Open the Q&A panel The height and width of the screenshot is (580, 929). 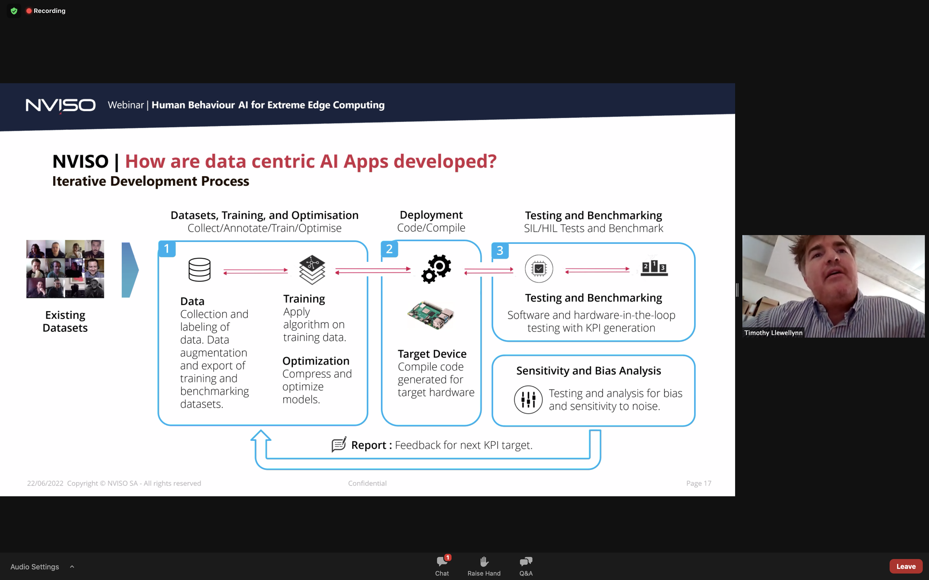pos(526,566)
